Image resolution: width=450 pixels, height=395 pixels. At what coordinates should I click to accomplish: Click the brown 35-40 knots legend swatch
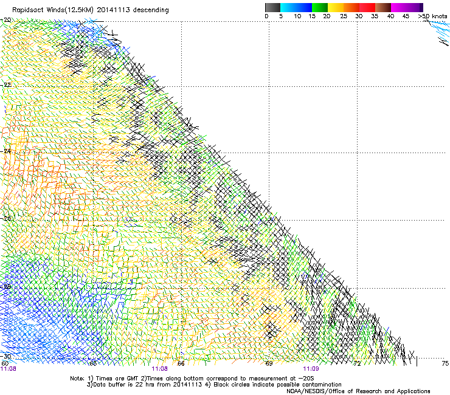coord(383,7)
